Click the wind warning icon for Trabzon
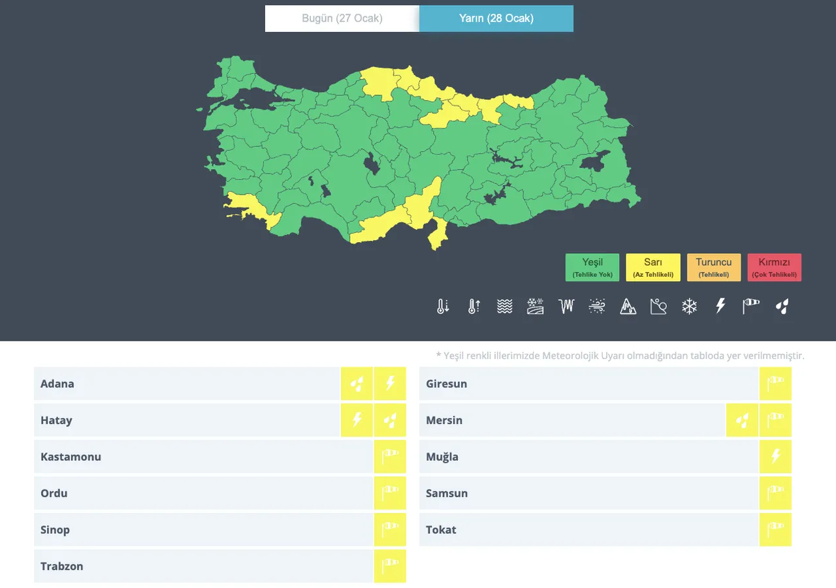 tap(390, 566)
